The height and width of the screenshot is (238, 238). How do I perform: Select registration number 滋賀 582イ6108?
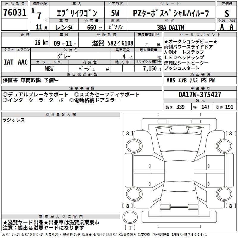[113, 43]
